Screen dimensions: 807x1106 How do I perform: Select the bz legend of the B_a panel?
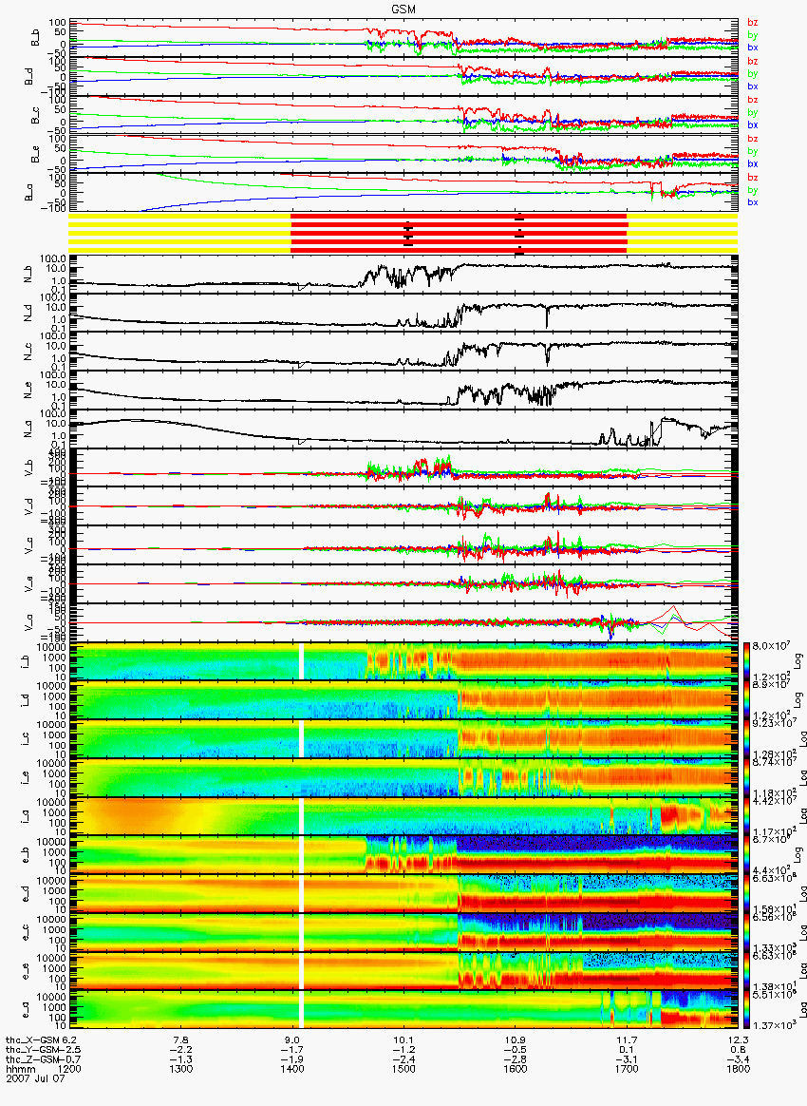click(x=753, y=177)
